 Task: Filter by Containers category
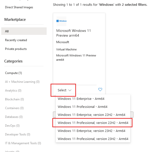[x=14, y=108]
